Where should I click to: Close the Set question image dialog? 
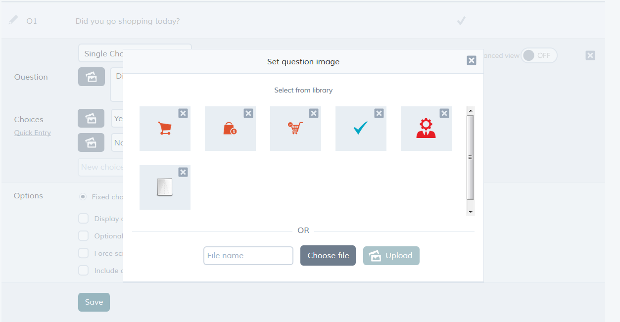472,60
